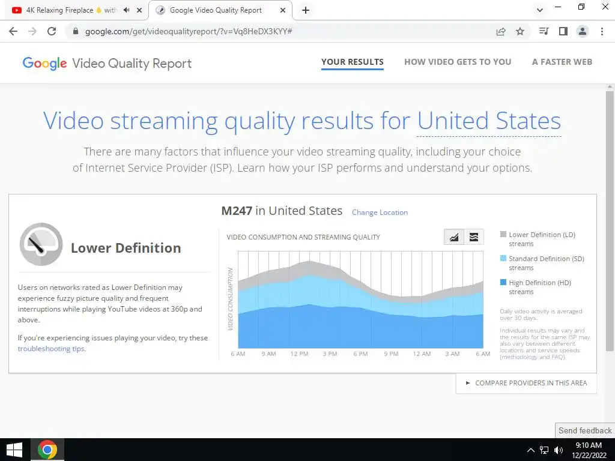Select the area chart view icon

(454, 237)
